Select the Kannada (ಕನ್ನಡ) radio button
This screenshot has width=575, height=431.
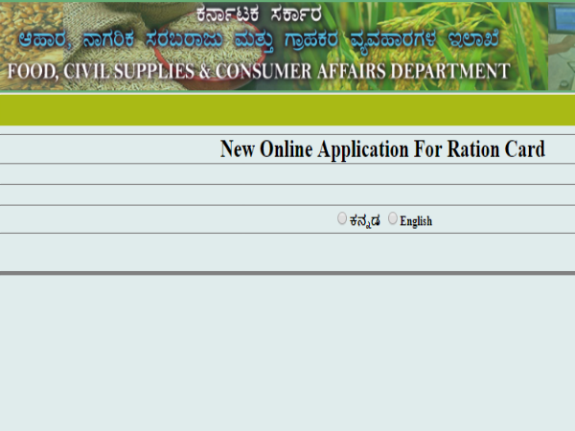tap(342, 218)
